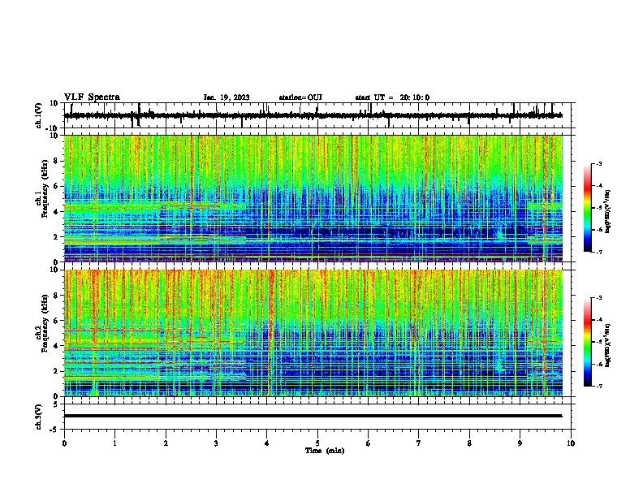The width and height of the screenshot is (643, 497).
Task: Click the ch.2 spectrogram at minute 5
Action: [x=317, y=333]
